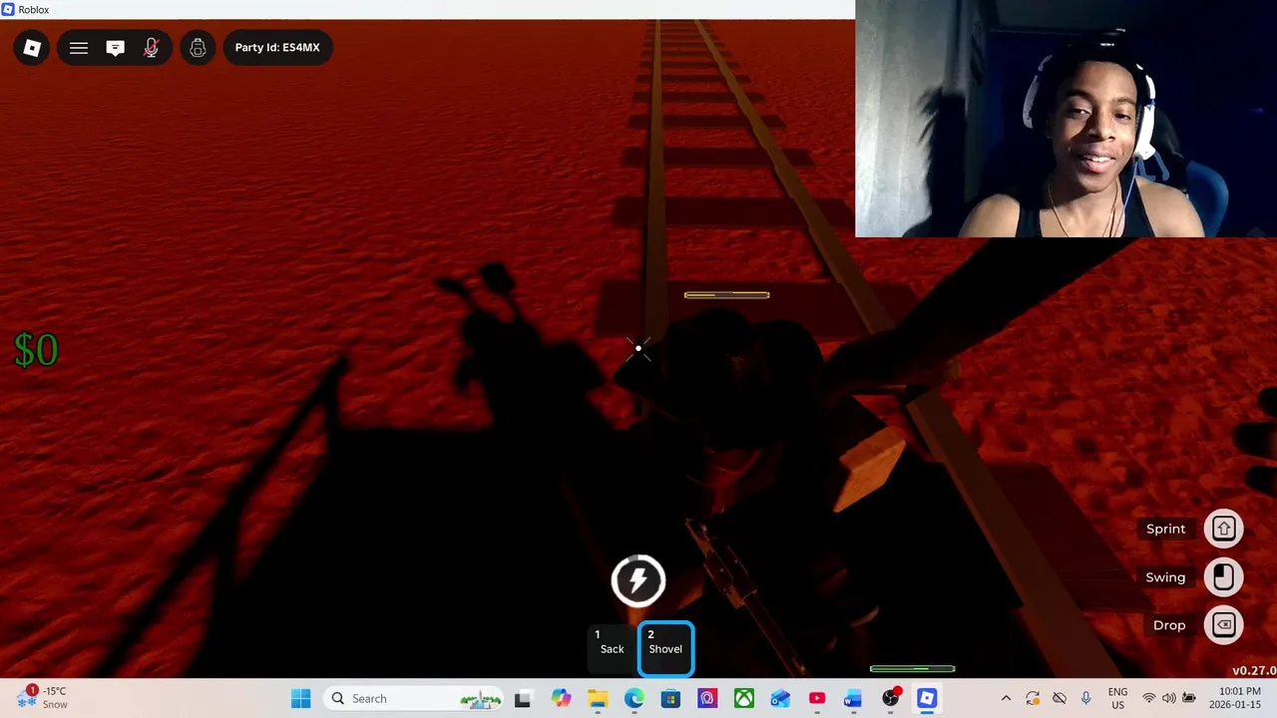Open OBS Studio from the taskbar
This screenshot has height=718, width=1277.
pyautogui.click(x=891, y=699)
